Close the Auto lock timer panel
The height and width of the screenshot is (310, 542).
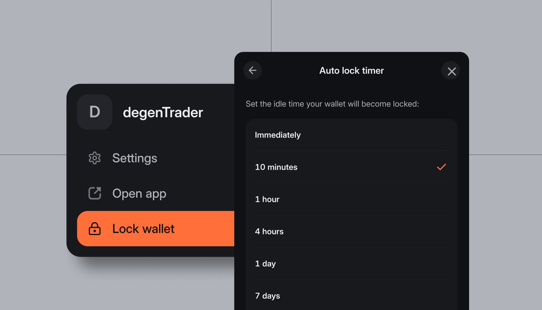[451, 71]
